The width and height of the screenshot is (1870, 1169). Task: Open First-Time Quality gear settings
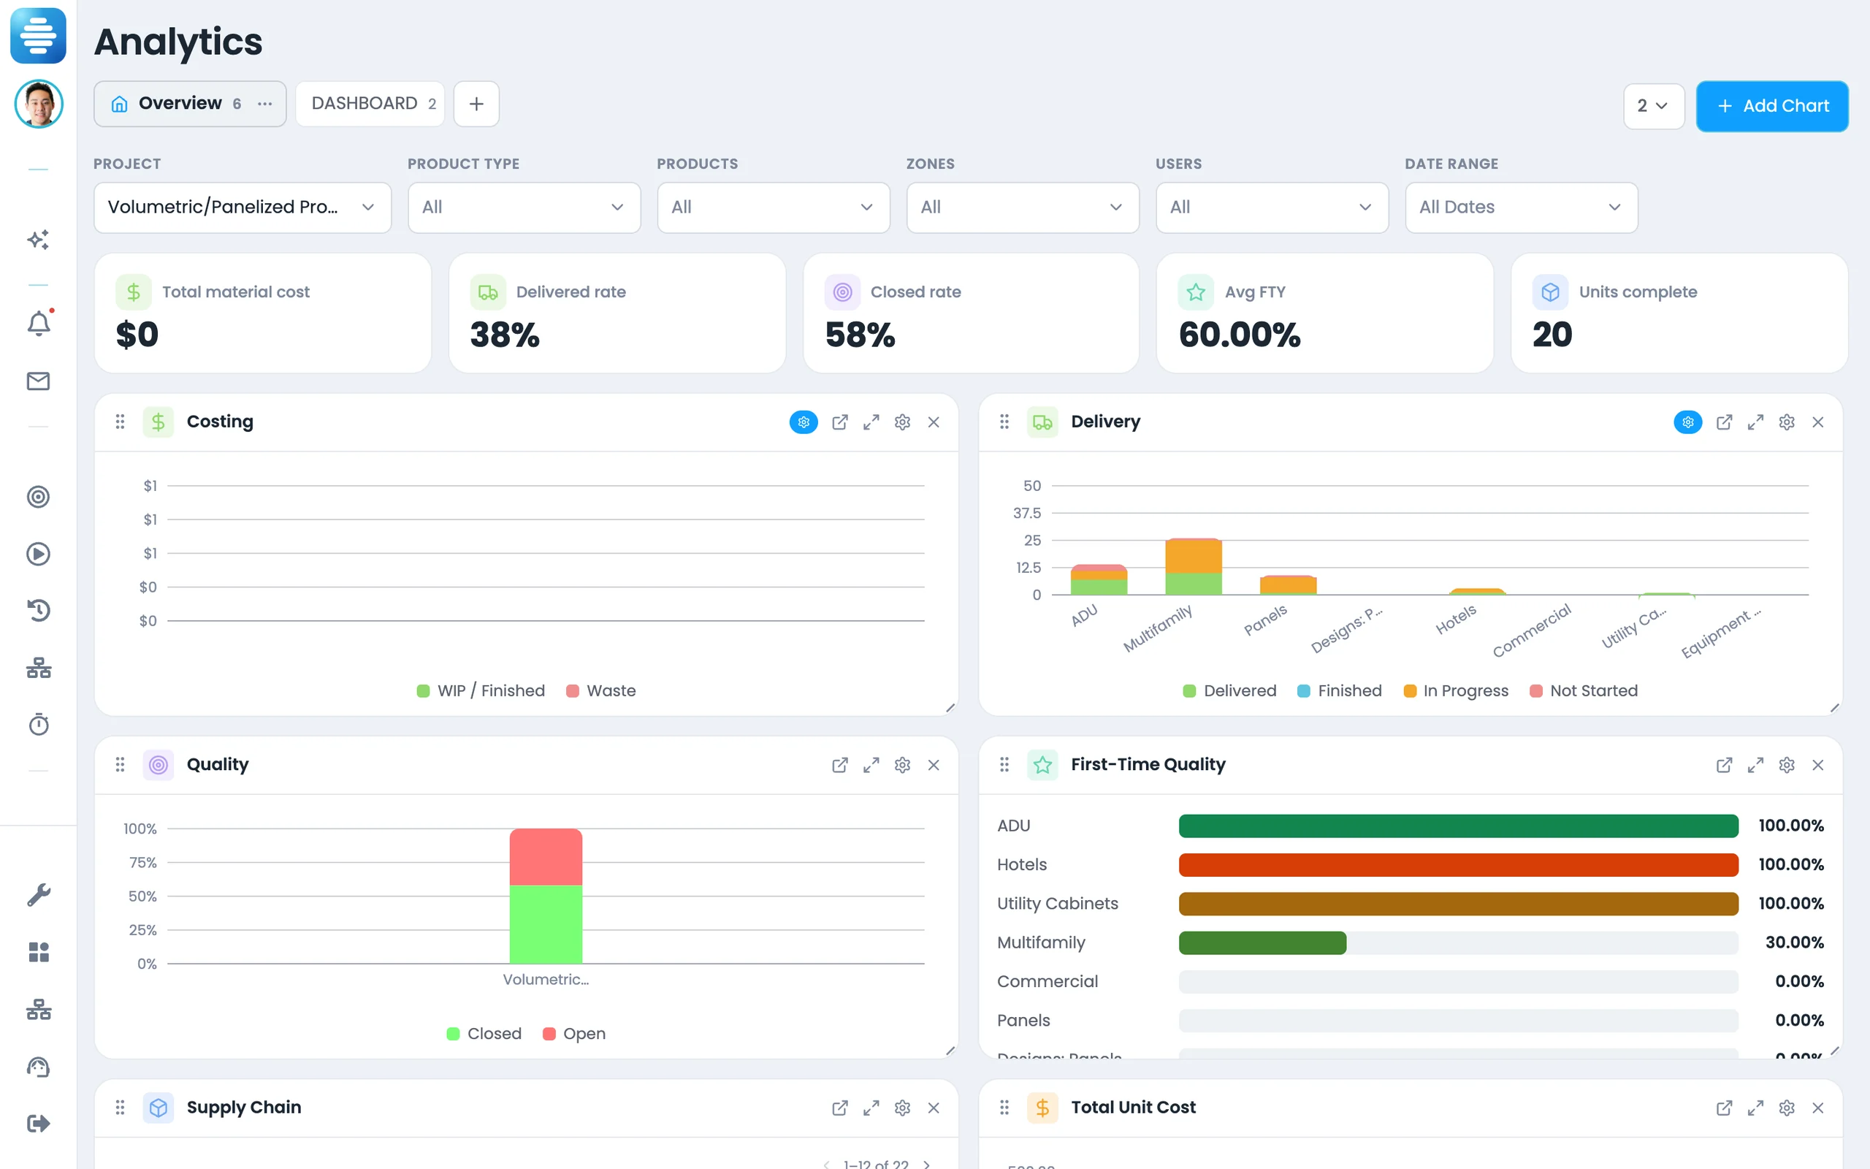pos(1787,765)
